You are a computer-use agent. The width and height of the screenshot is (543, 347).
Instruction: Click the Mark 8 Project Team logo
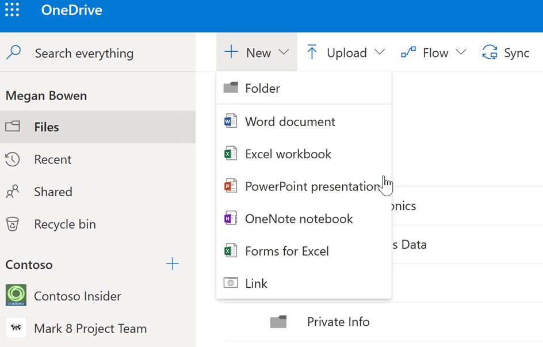coord(16,327)
